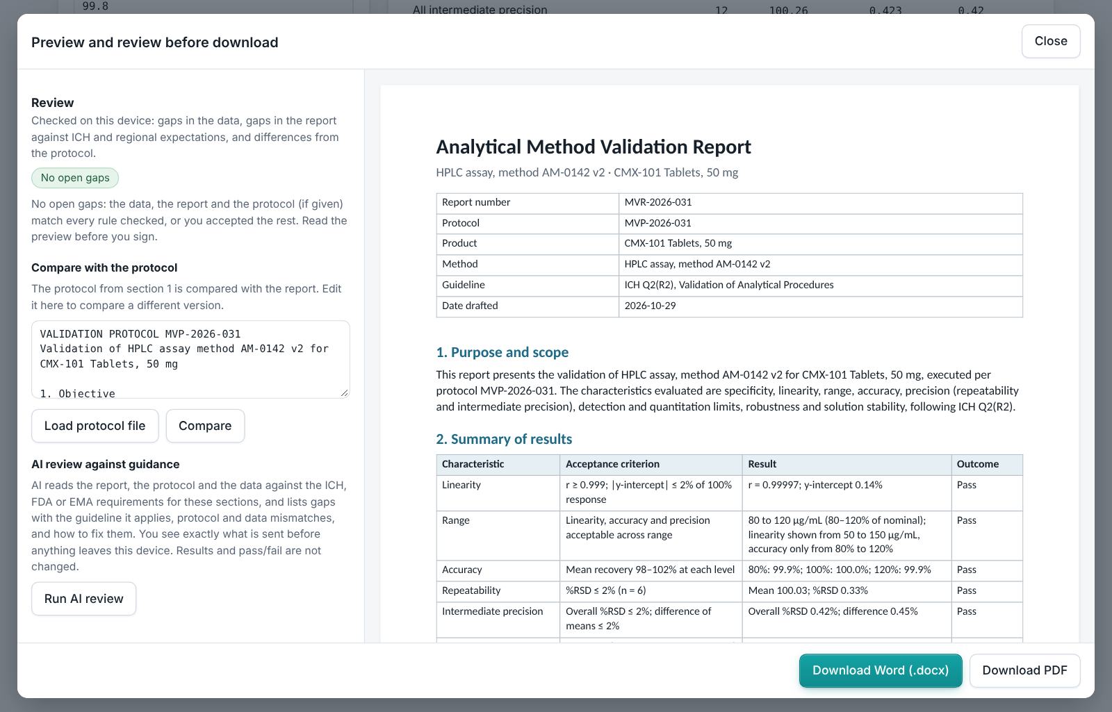The image size is (1112, 712).
Task: Click the 'No open gaps' status badge
Action: pyautogui.click(x=75, y=178)
